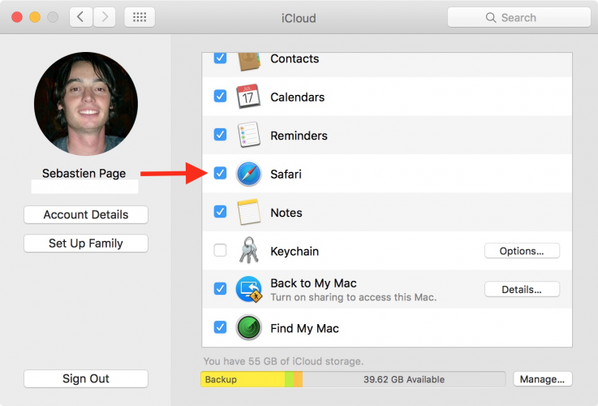The height and width of the screenshot is (406, 598).
Task: Click Set Up Family button
Action: [86, 244]
